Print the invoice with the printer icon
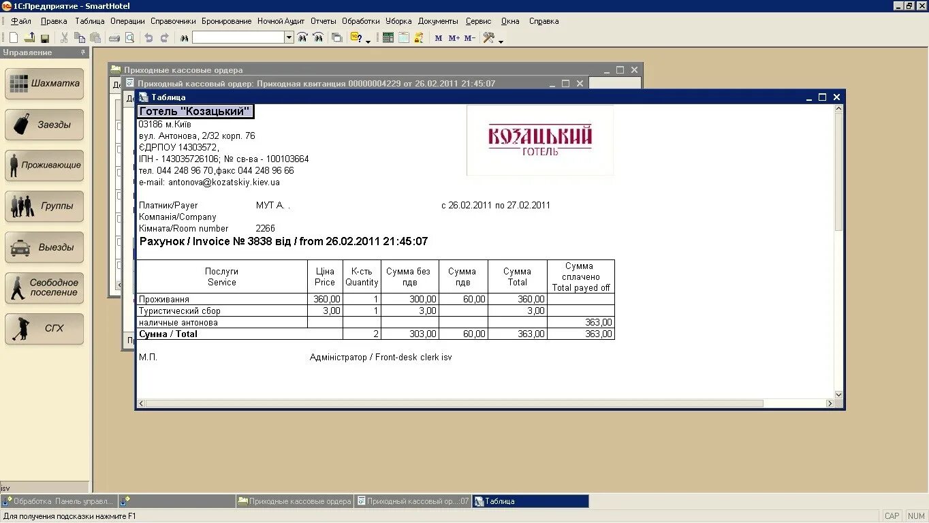 [x=114, y=38]
